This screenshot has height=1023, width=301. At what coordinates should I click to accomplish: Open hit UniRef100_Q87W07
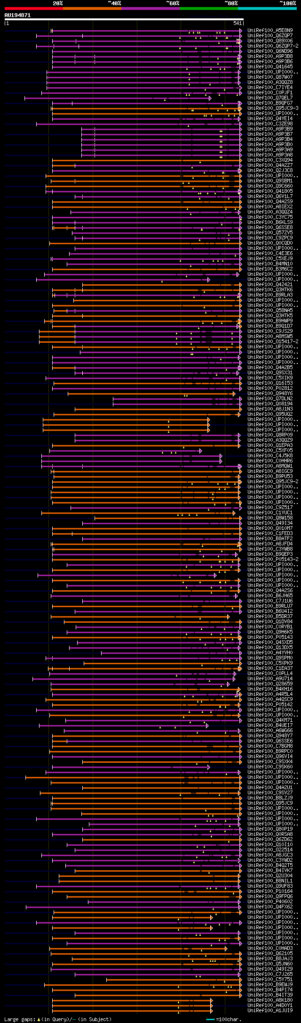(270, 77)
